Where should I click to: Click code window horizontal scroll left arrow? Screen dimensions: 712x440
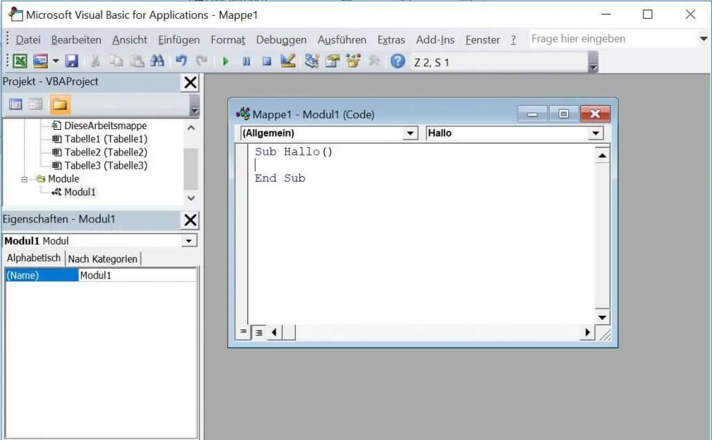(x=274, y=332)
